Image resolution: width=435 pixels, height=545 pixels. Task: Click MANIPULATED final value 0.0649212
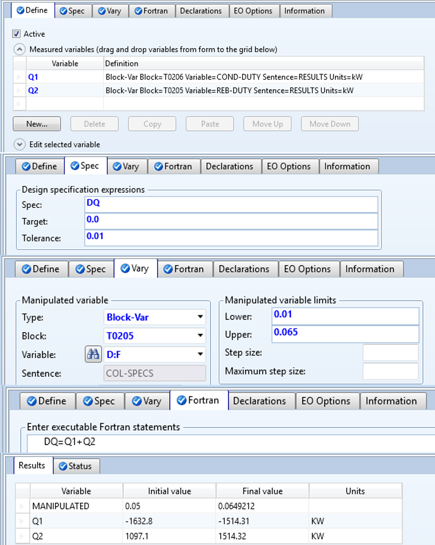(x=263, y=506)
